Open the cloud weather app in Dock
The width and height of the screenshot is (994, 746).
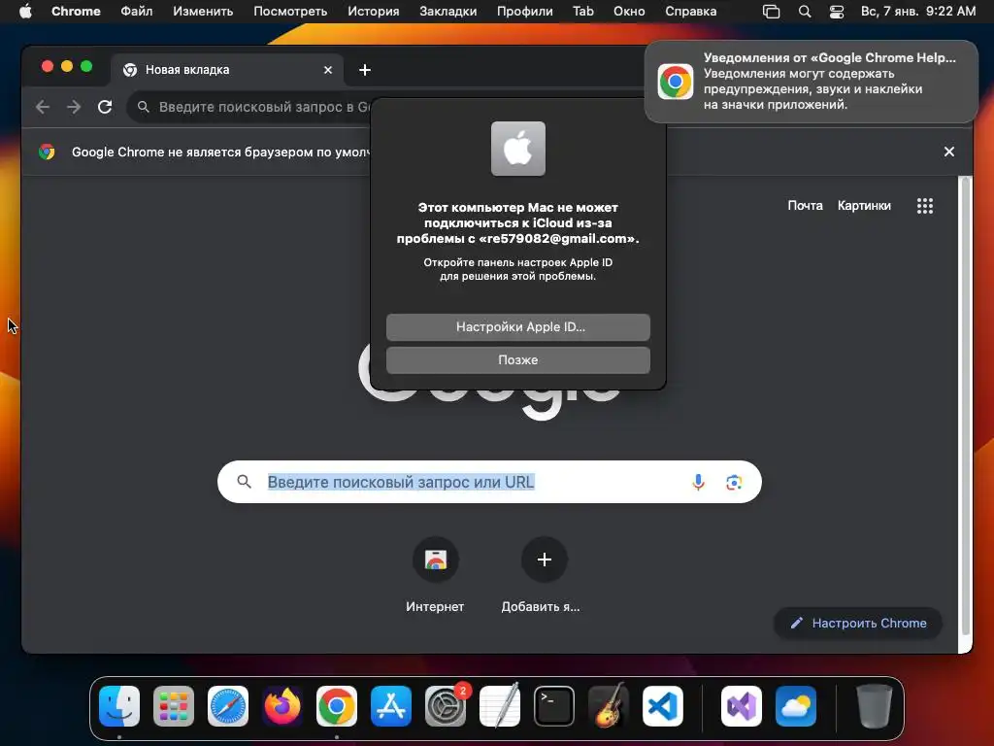coord(796,705)
